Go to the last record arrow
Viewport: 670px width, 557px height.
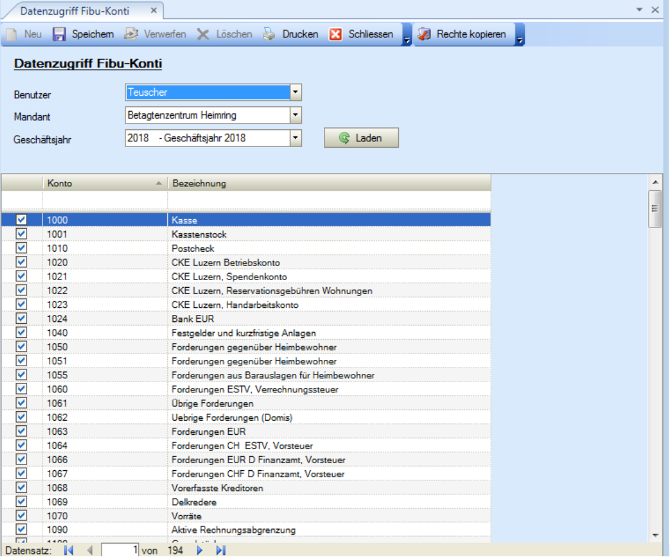(221, 550)
